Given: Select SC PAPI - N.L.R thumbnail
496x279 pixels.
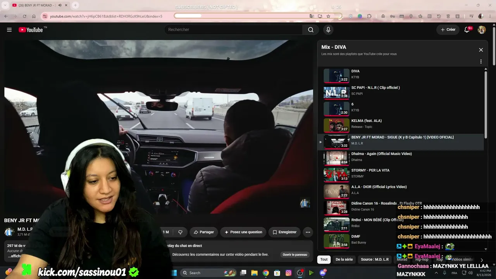Looking at the screenshot, I should click(x=336, y=93).
